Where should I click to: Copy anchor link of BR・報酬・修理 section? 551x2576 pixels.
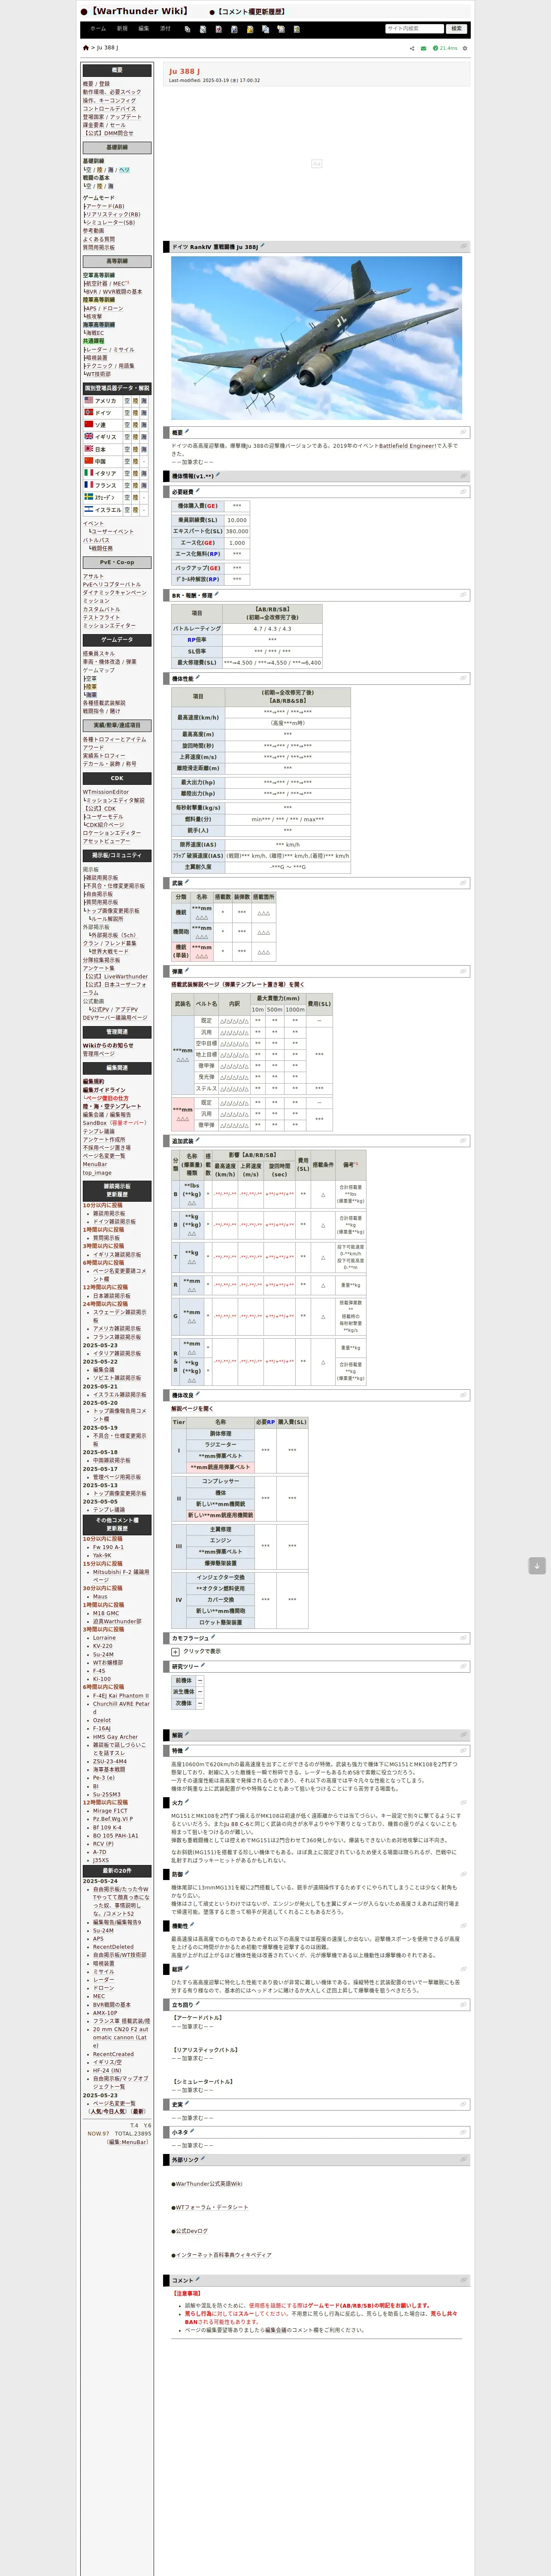pyautogui.click(x=463, y=595)
